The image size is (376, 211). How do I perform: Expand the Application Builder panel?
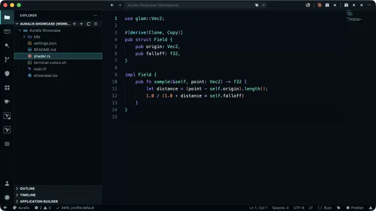[58, 202]
